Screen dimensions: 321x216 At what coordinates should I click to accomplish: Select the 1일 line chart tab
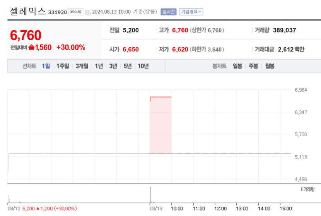(46, 66)
